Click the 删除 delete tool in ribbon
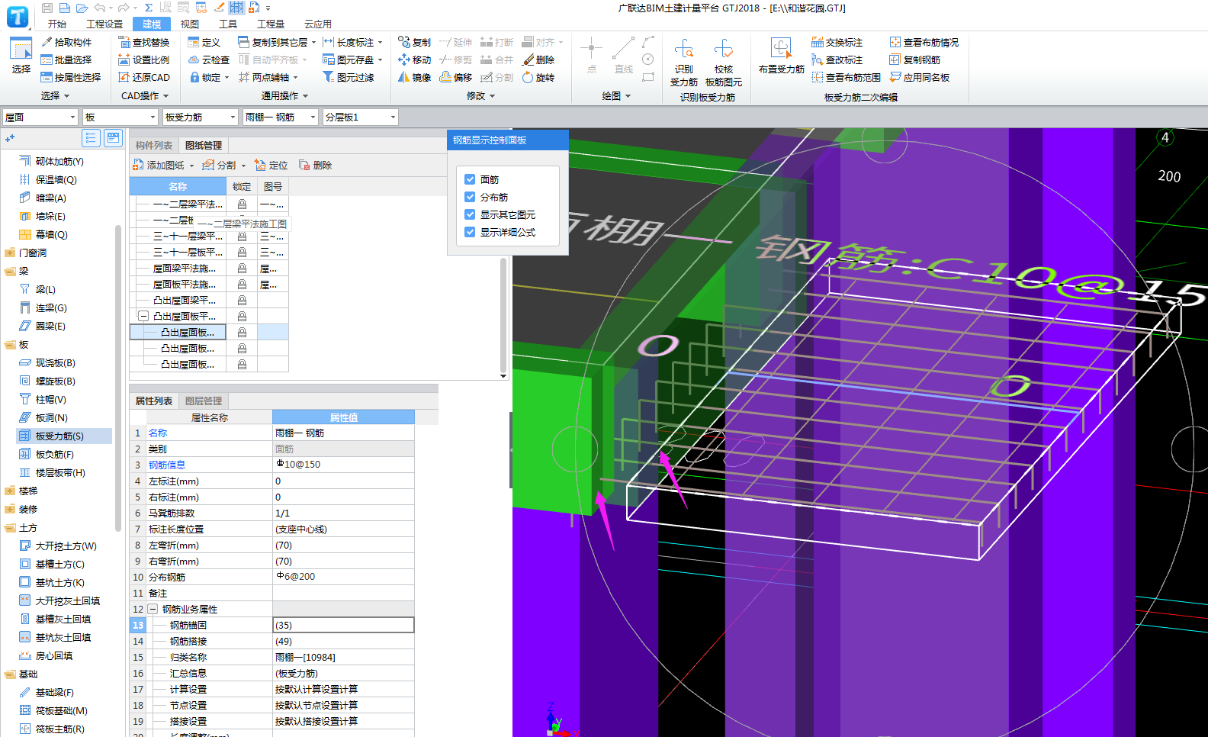The height and width of the screenshot is (737, 1208). tap(538, 60)
